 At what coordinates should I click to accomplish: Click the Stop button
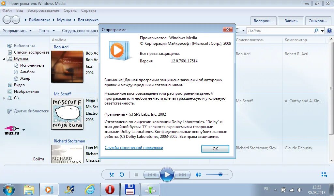pyautogui.click(x=137, y=175)
